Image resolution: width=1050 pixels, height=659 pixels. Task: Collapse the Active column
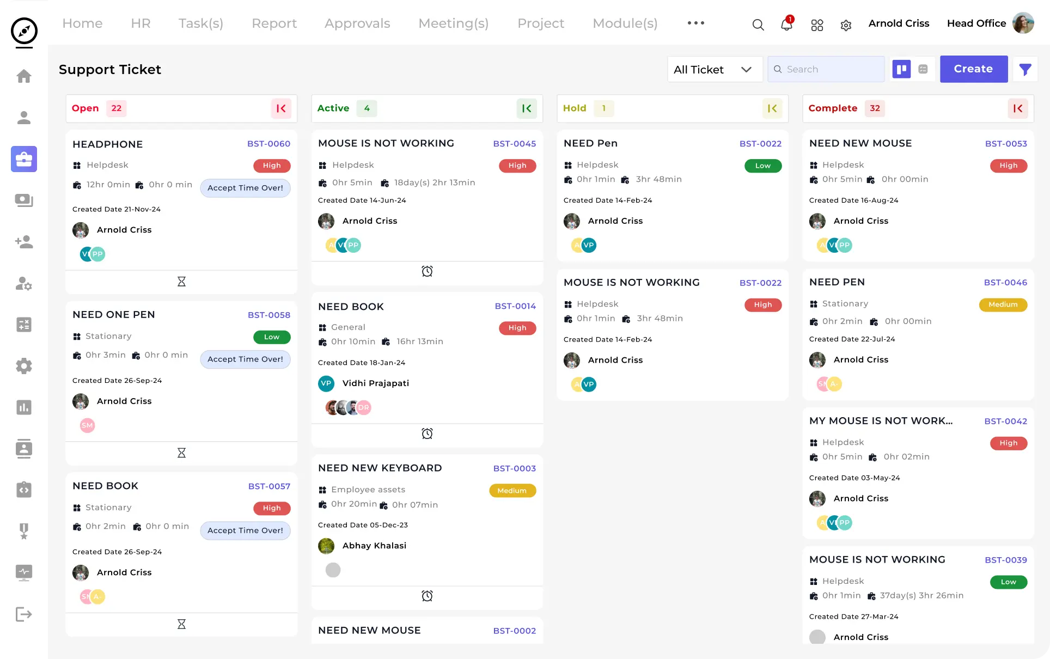(527, 108)
